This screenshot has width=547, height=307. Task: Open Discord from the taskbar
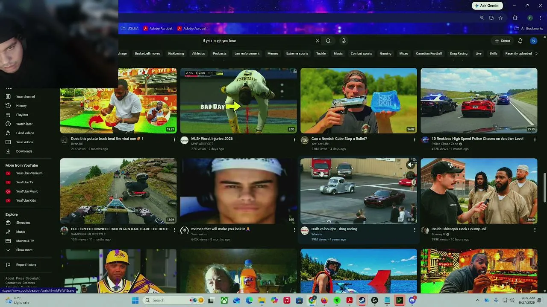pyautogui.click(x=412, y=300)
